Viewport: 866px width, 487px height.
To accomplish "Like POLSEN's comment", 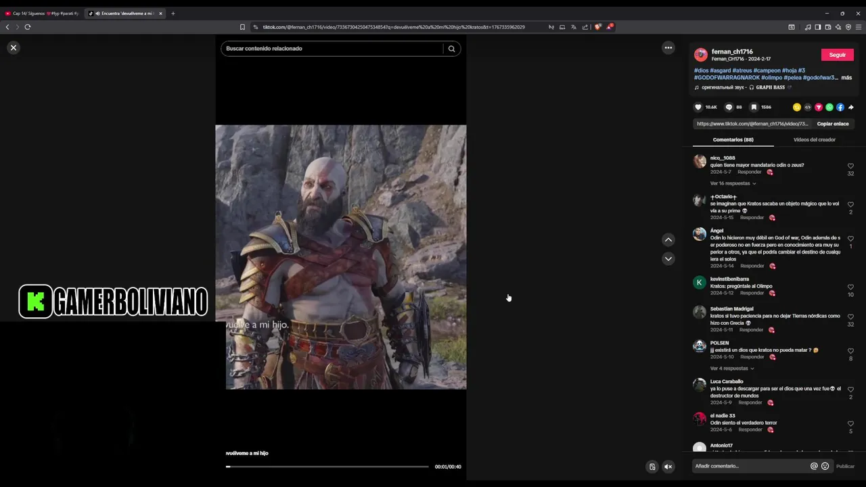I will [x=850, y=350].
